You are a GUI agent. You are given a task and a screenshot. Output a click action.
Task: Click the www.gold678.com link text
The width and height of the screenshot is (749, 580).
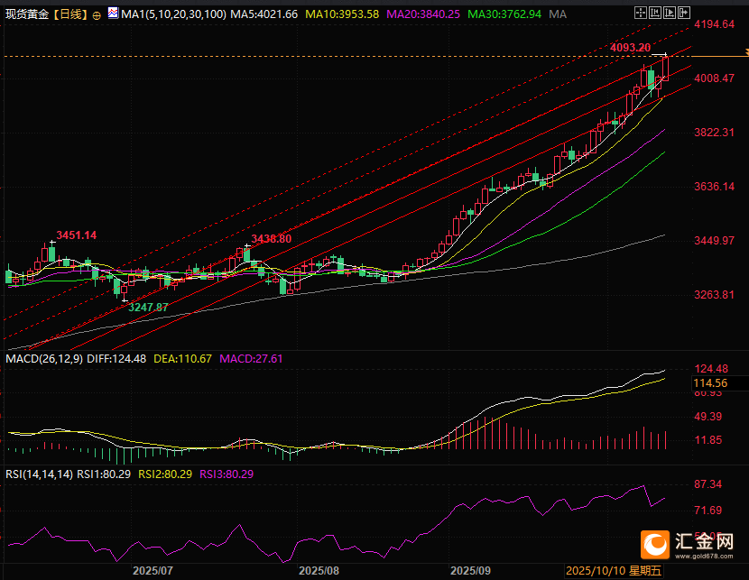(704, 557)
